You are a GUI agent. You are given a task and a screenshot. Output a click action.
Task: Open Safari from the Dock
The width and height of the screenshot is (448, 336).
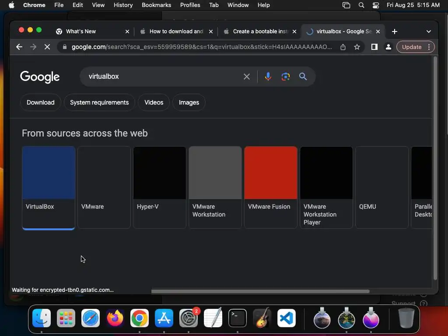coord(91,318)
